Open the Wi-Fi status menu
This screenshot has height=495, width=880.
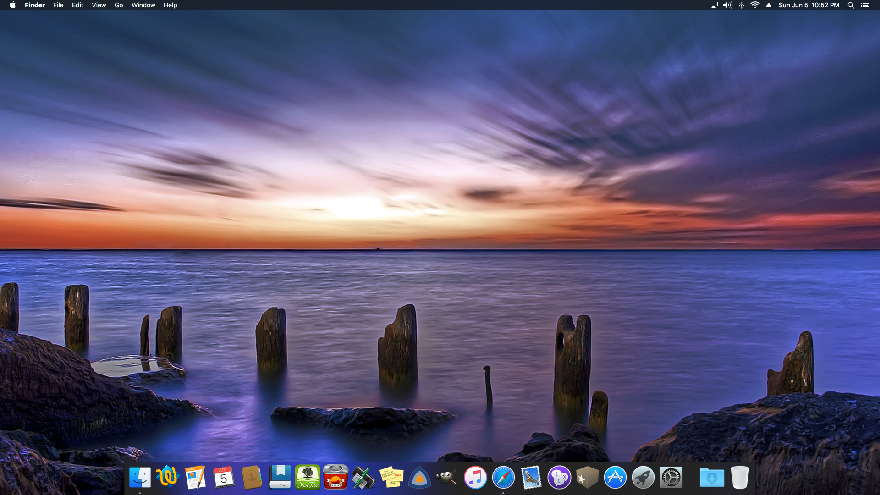pyautogui.click(x=755, y=5)
